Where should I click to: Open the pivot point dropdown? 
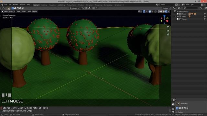tap(82, 8)
